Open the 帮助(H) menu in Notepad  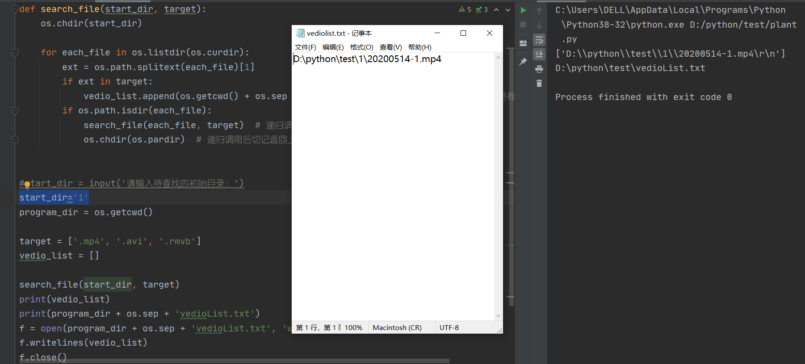pyautogui.click(x=419, y=47)
